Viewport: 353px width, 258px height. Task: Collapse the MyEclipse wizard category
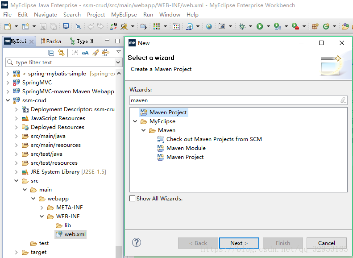point(135,121)
